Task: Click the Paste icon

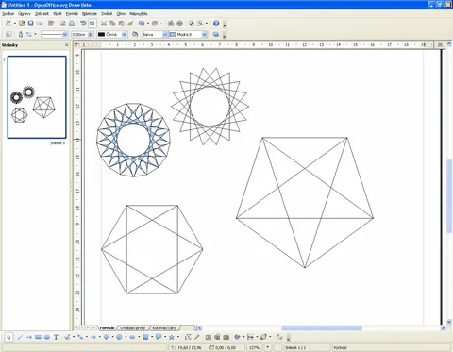Action: point(121,24)
